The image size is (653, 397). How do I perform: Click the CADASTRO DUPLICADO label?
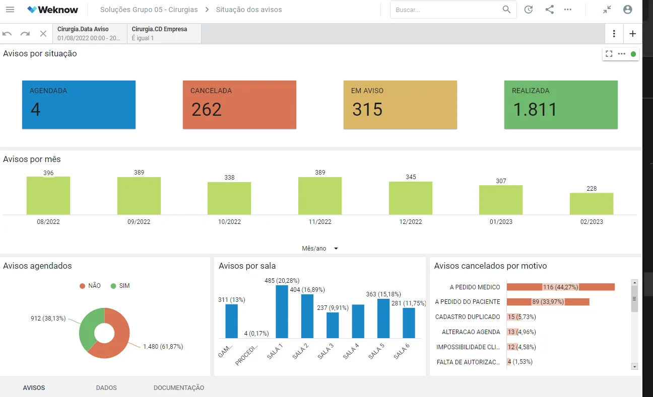[x=468, y=317]
